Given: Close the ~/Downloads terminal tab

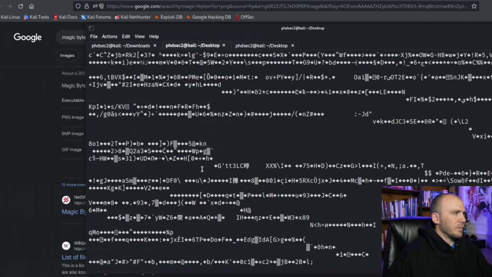Looking at the screenshot, I should click(x=155, y=46).
